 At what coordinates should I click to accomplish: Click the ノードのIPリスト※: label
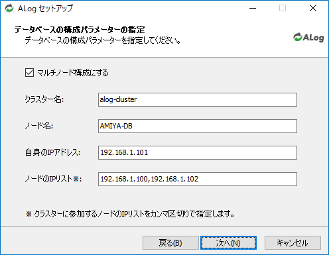[x=53, y=179]
